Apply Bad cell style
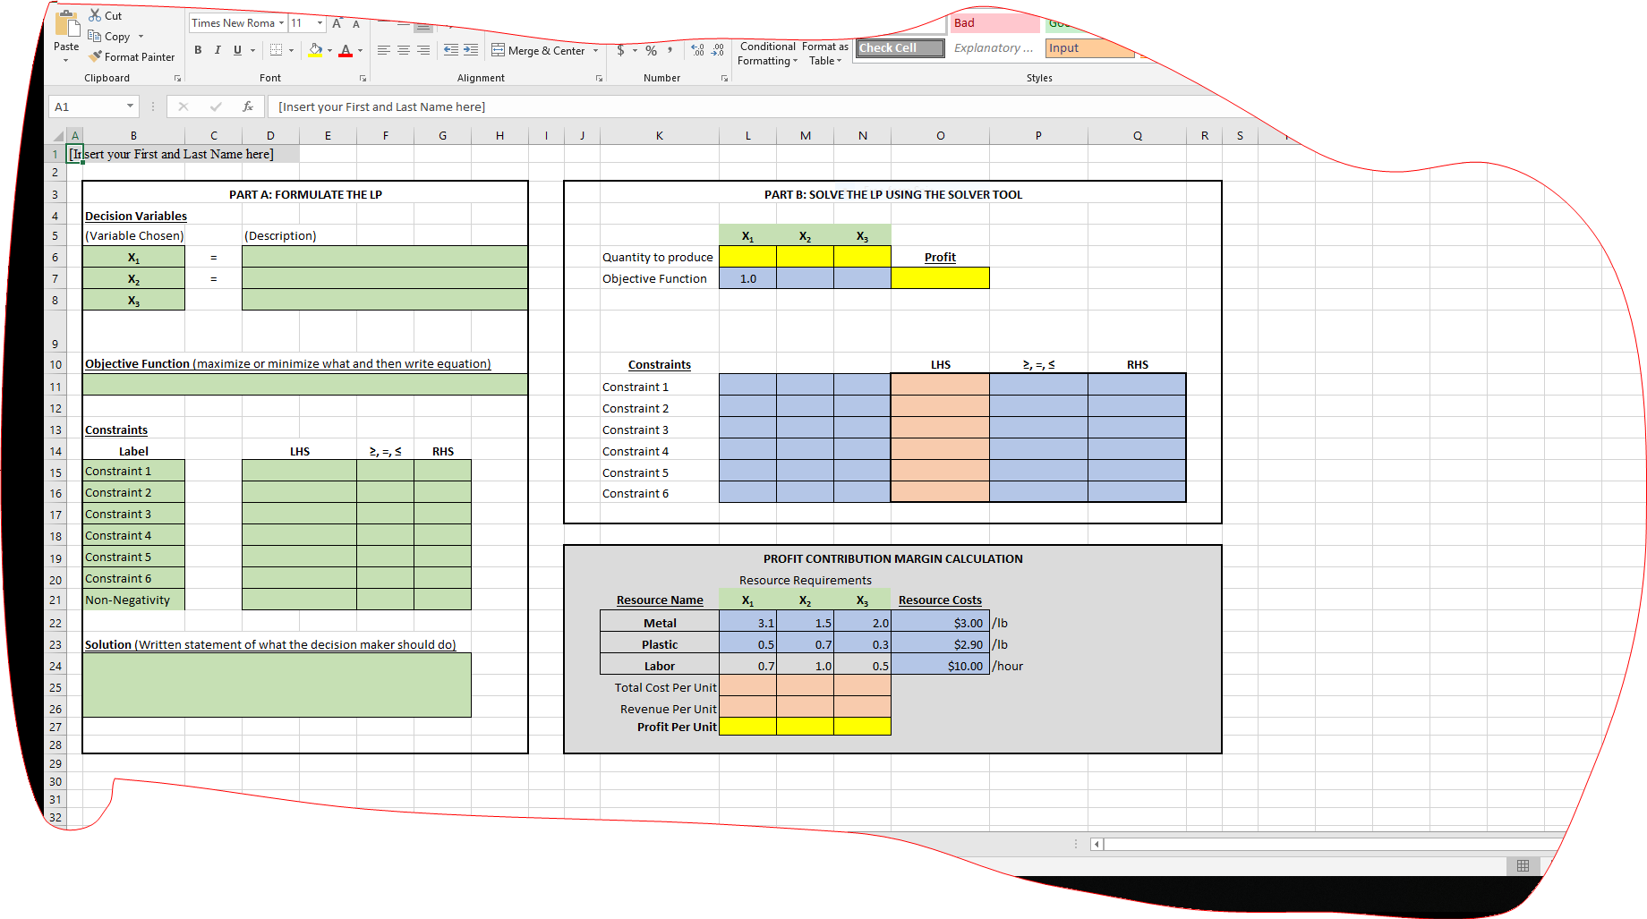The height and width of the screenshot is (919, 1647). (994, 23)
